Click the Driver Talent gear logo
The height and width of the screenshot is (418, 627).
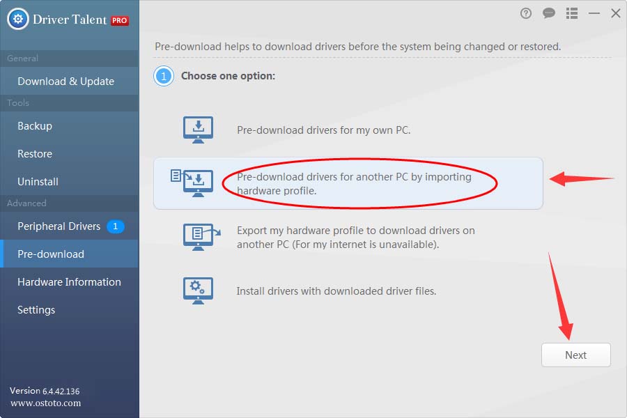(x=18, y=19)
